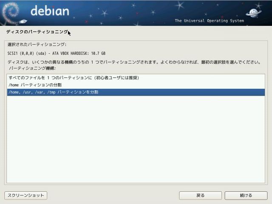Image resolution: width=272 pixels, height=204 pixels.
Task: Click the パーティショニング機構 heading
Action: point(32,68)
